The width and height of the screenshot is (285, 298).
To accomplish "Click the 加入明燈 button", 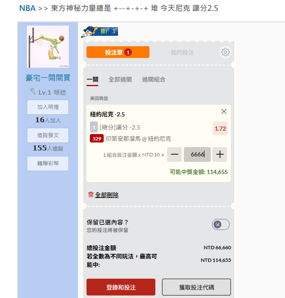I will (48, 107).
